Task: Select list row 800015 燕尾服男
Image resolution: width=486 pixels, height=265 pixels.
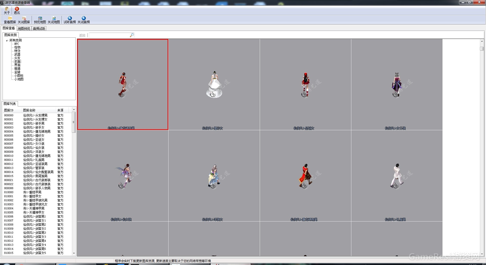Action: tap(37, 176)
